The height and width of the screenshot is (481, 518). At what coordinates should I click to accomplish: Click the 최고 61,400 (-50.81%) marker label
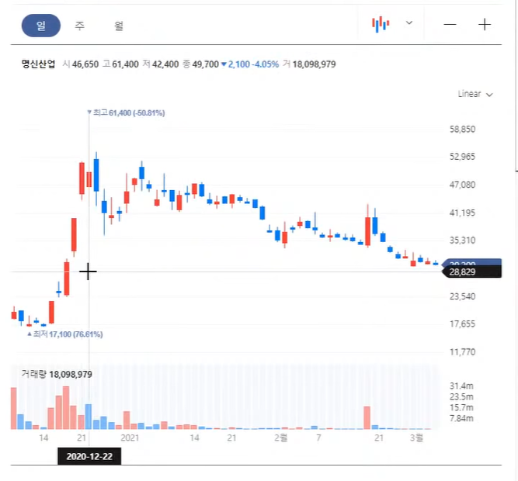pos(126,112)
